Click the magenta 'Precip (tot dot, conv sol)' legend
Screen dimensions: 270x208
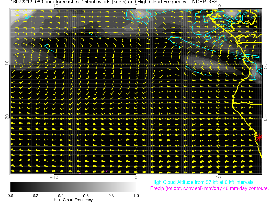tap(209, 188)
